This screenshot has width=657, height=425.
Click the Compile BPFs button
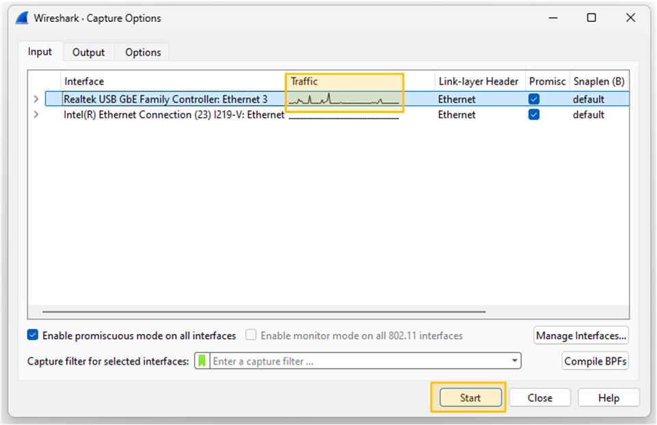point(595,361)
